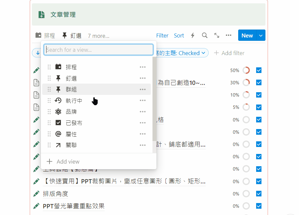Expand the 7 more... views list

pyautogui.click(x=98, y=36)
